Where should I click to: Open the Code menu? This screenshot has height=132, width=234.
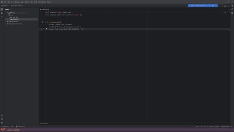pyautogui.click(x=22, y=2)
